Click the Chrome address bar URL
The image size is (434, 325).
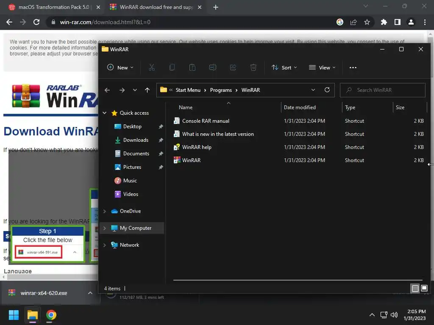click(105, 22)
